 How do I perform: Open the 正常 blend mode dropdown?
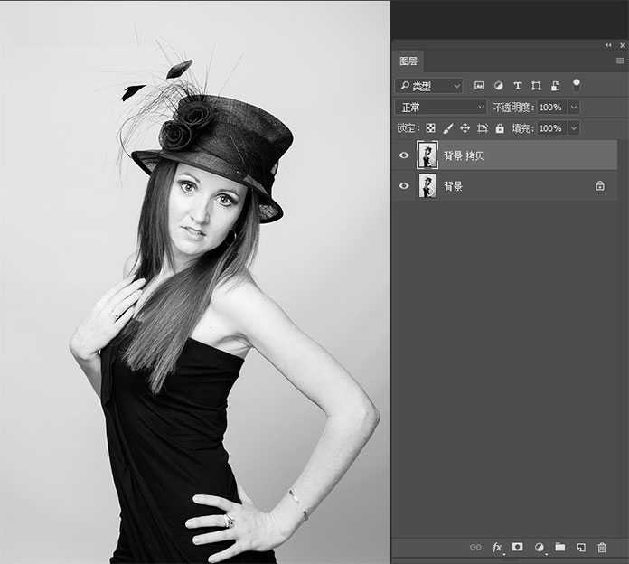(441, 108)
